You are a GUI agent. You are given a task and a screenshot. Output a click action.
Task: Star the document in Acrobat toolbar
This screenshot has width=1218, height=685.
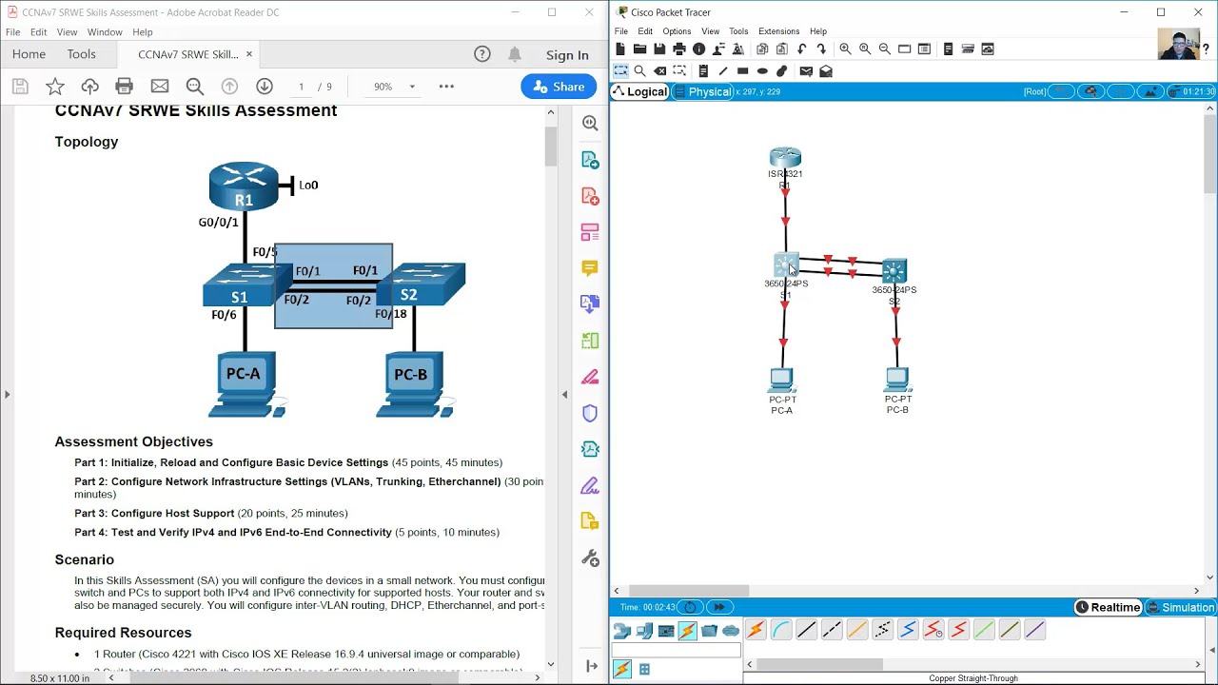click(55, 87)
